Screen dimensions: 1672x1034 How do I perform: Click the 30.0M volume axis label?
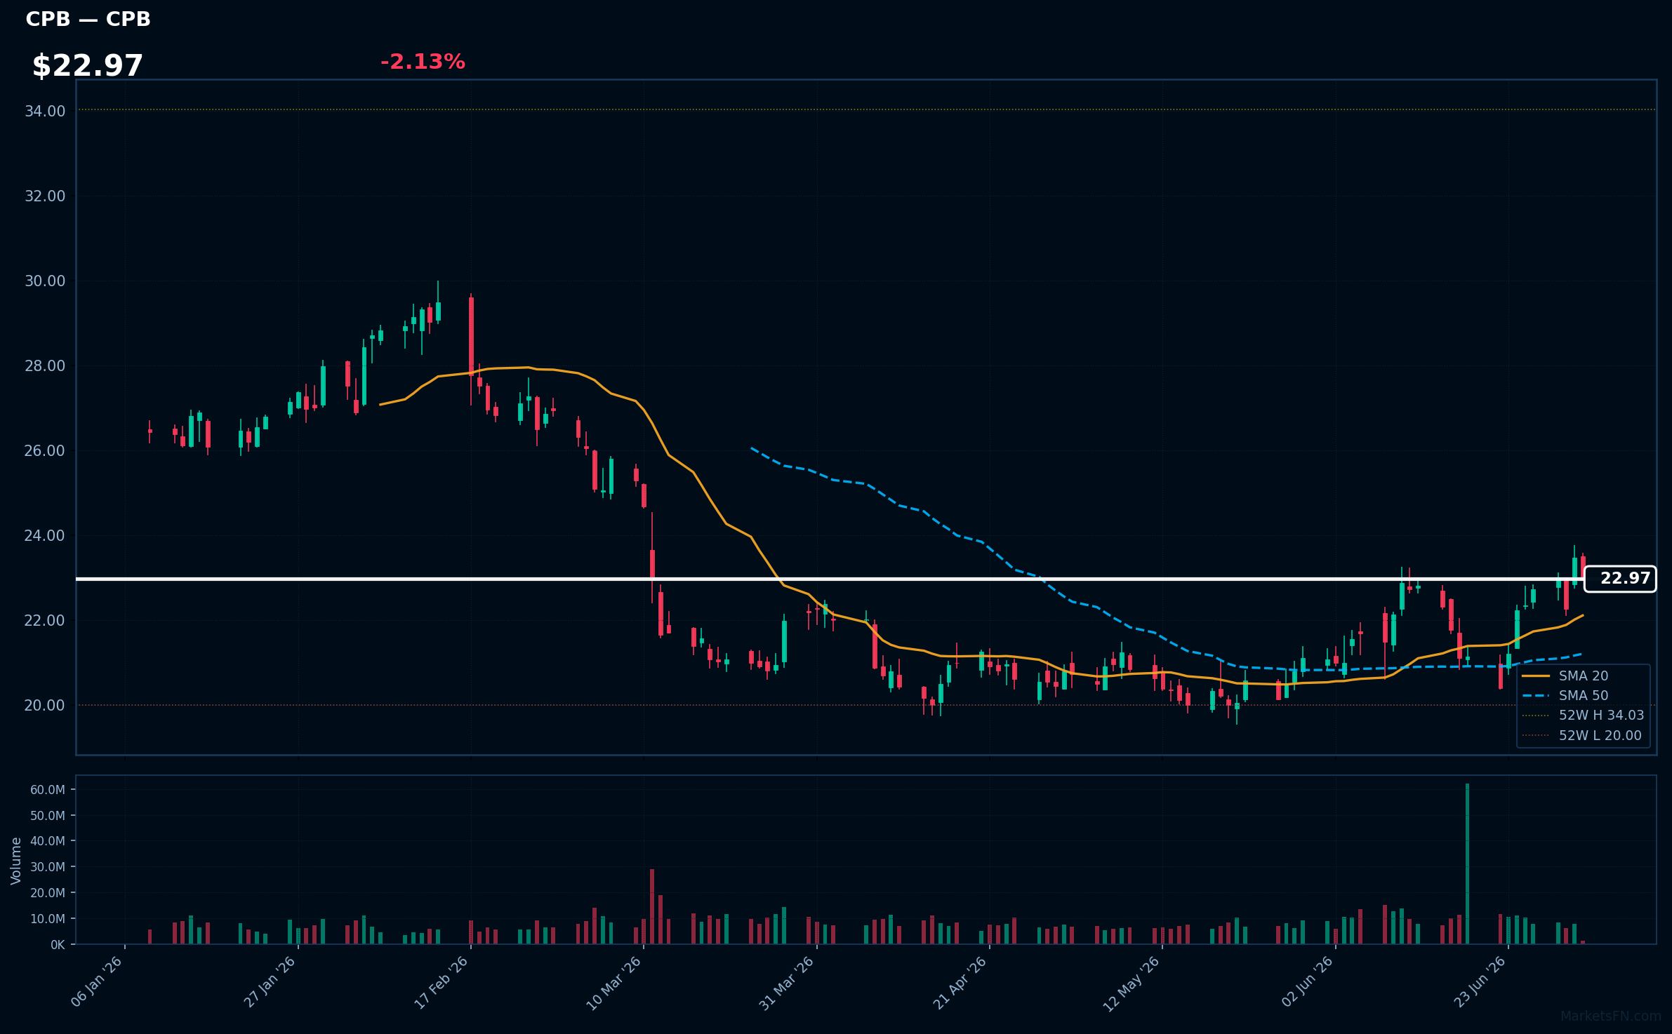[x=48, y=866]
